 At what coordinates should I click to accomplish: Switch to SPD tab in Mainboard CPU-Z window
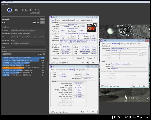point(128,44)
